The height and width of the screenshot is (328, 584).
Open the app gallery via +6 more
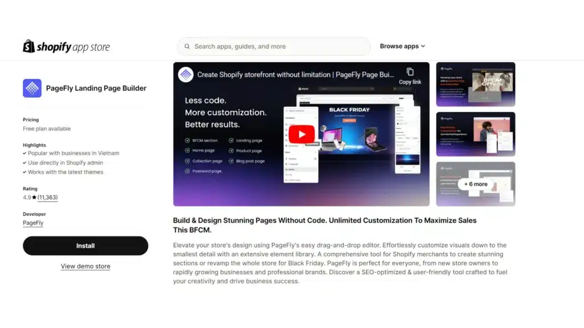[x=475, y=184]
